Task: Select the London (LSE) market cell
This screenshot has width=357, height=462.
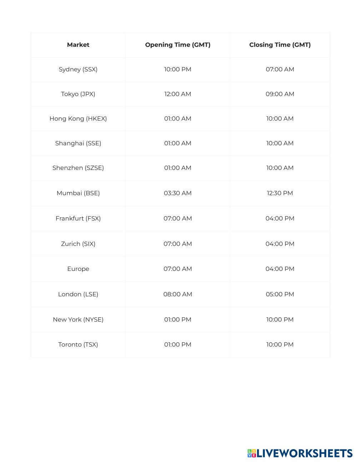Action: pos(78,294)
